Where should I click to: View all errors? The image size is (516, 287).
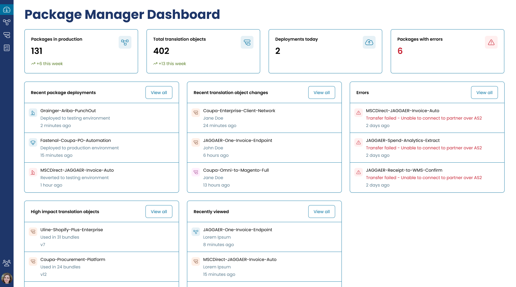click(x=484, y=92)
